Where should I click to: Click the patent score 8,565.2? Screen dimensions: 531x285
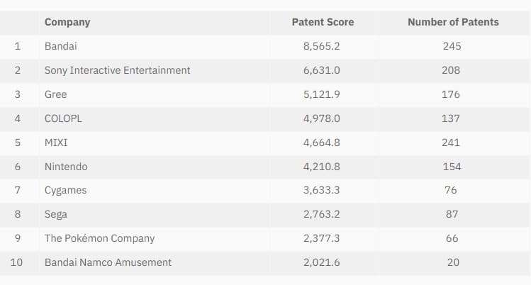tap(322, 46)
